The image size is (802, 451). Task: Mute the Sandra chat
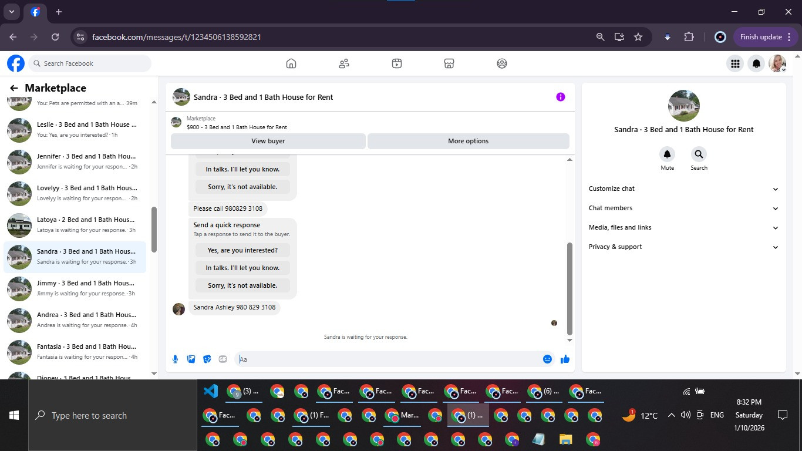click(x=667, y=154)
